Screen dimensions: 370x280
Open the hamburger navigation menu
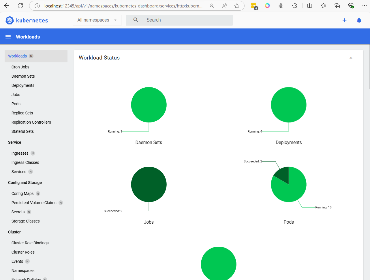[8, 37]
